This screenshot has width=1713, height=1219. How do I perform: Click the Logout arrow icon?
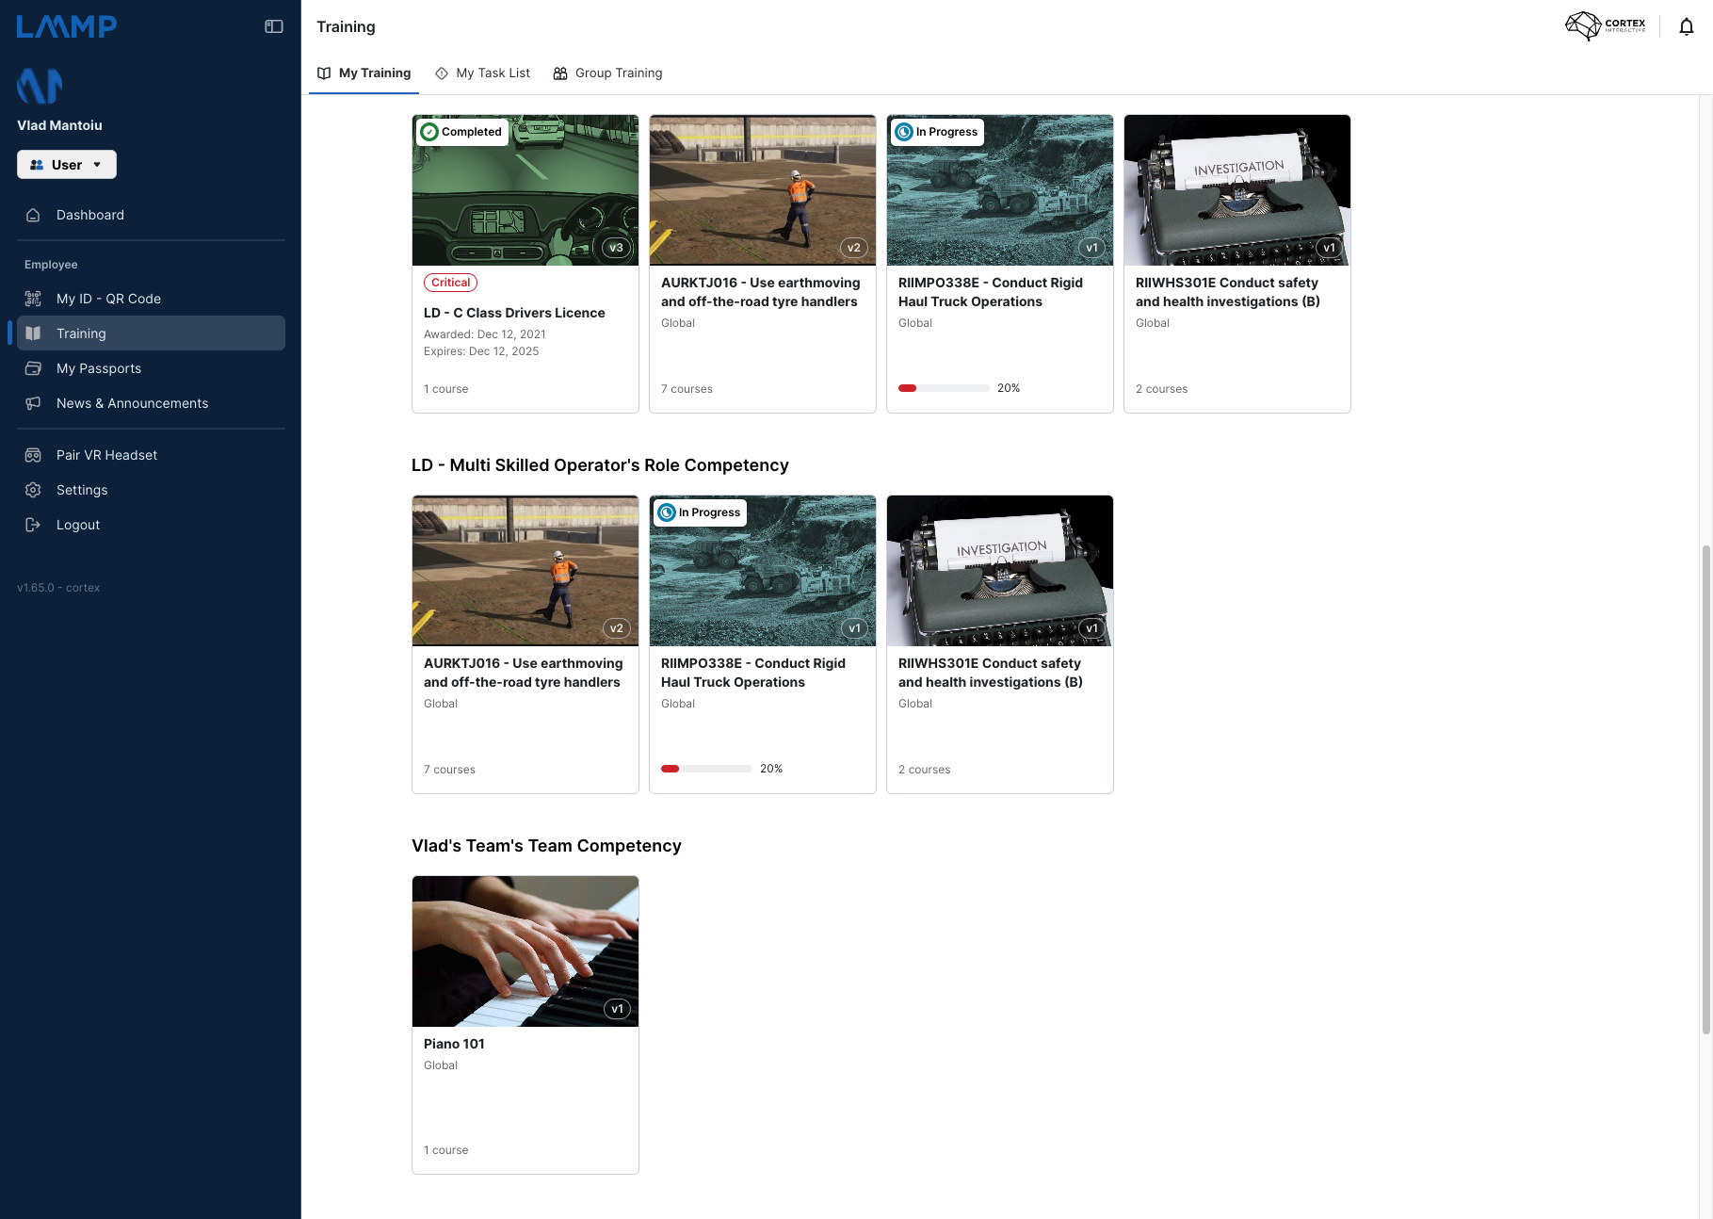coord(33,525)
